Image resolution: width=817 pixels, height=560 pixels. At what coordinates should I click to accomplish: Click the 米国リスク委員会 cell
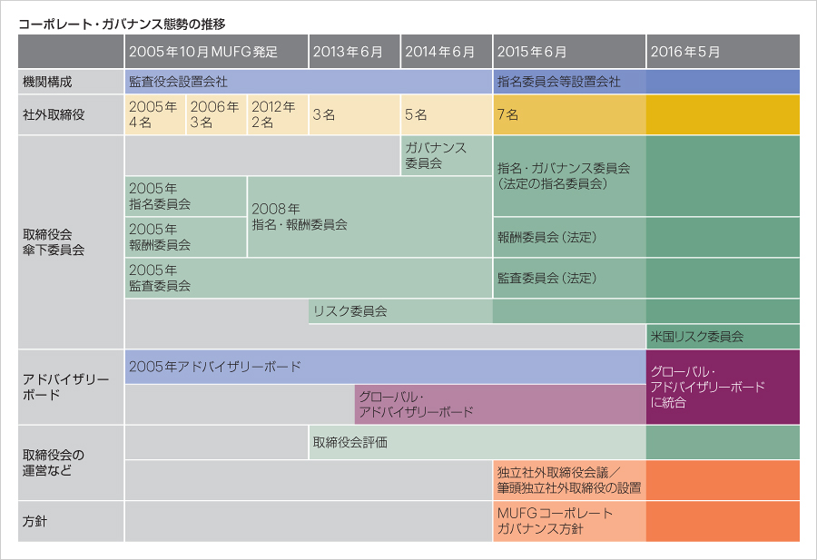pos(723,337)
